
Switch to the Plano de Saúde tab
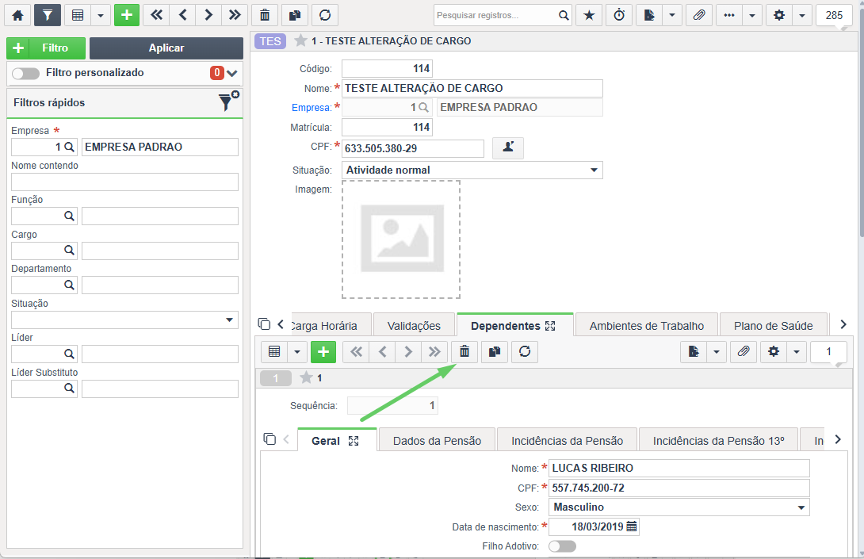[x=773, y=326]
